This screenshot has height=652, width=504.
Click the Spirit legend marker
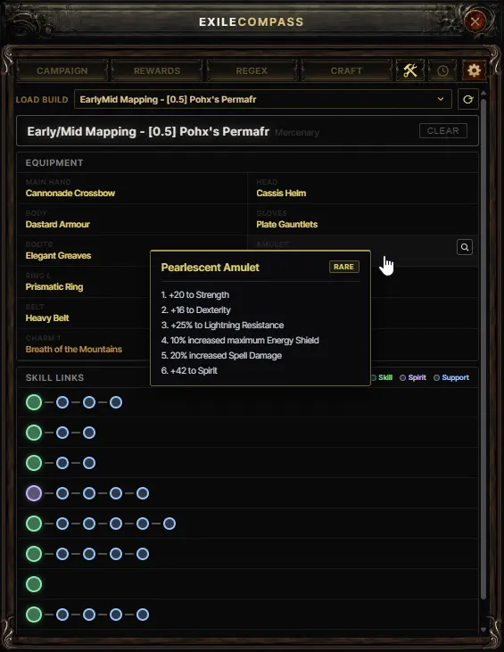[402, 377]
